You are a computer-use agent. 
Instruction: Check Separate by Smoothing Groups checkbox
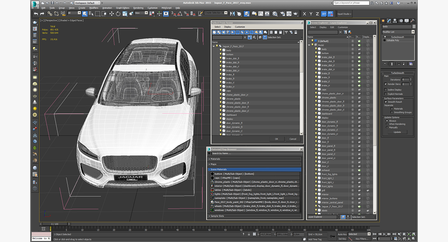click(392, 112)
